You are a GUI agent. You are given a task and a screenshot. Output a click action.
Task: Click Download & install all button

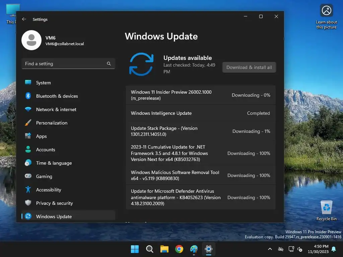click(x=249, y=67)
